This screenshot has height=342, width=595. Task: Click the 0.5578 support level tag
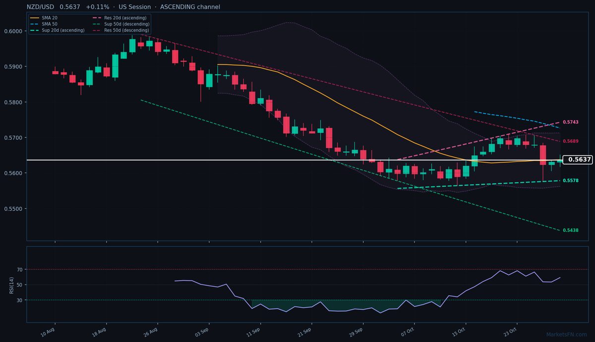[571, 181]
